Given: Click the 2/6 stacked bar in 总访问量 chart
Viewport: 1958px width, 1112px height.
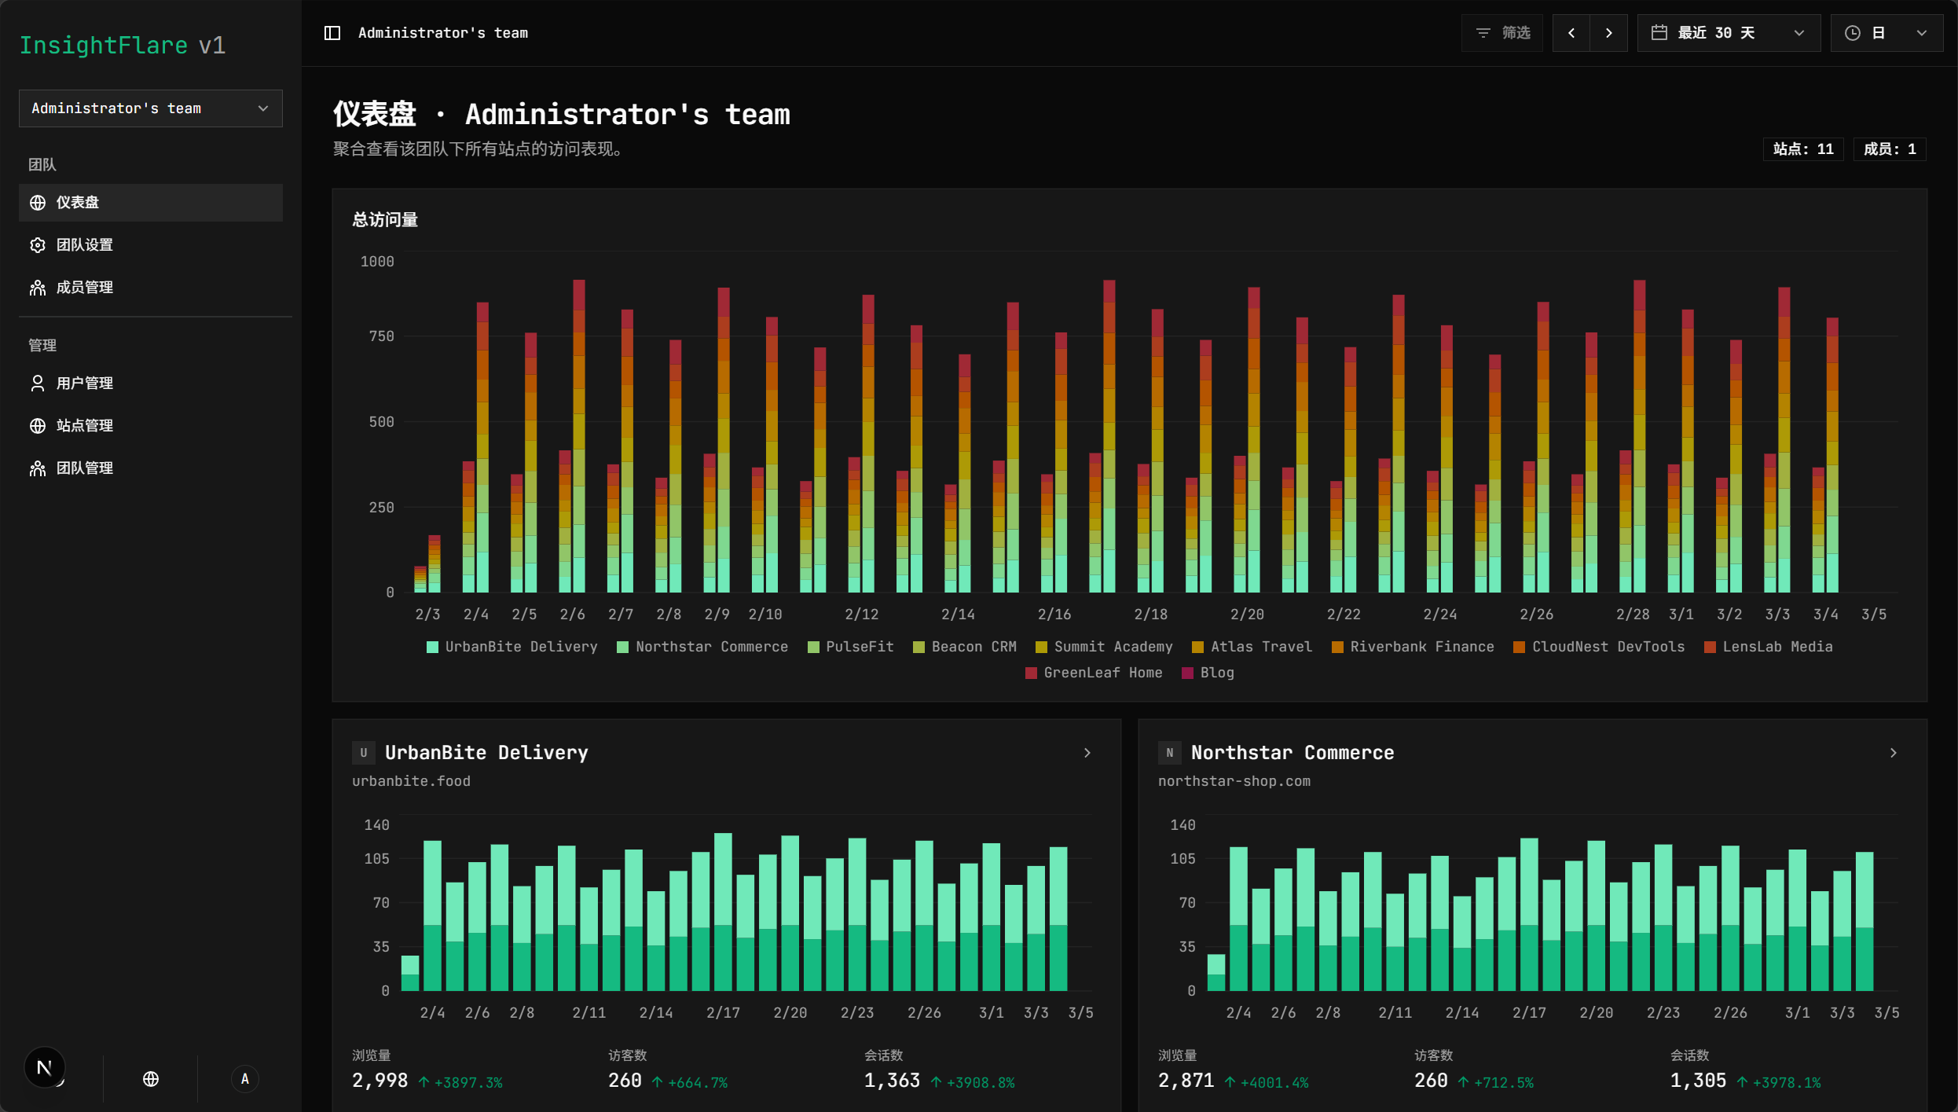Looking at the screenshot, I should pyautogui.click(x=572, y=436).
